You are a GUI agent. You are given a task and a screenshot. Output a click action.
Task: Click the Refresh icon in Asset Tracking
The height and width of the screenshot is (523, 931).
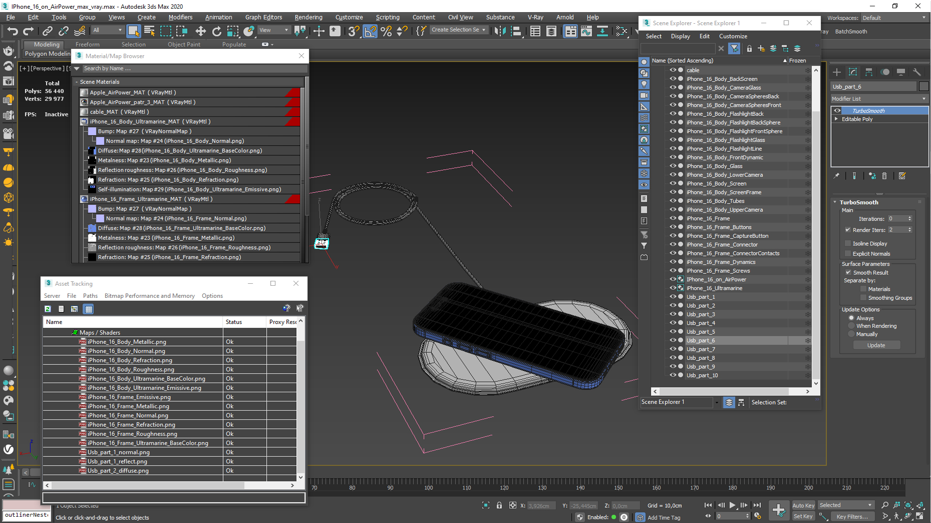[48, 309]
